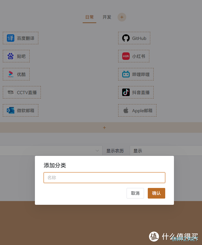The width and height of the screenshot is (202, 245).
Task: Click the GitHub octocat icon
Action: tap(126, 38)
